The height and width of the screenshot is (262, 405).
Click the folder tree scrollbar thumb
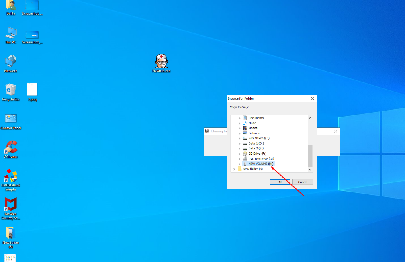pos(310,156)
